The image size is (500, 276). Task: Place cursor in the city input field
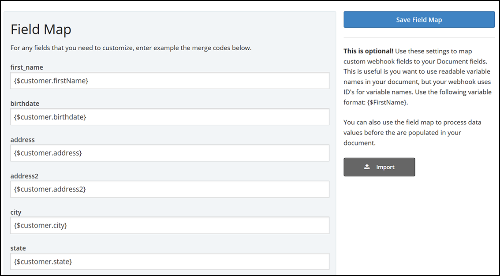[170, 225]
